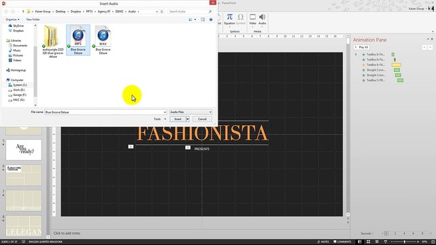
Task: Open view options dropdown arrow in dialog
Action: (x=195, y=20)
